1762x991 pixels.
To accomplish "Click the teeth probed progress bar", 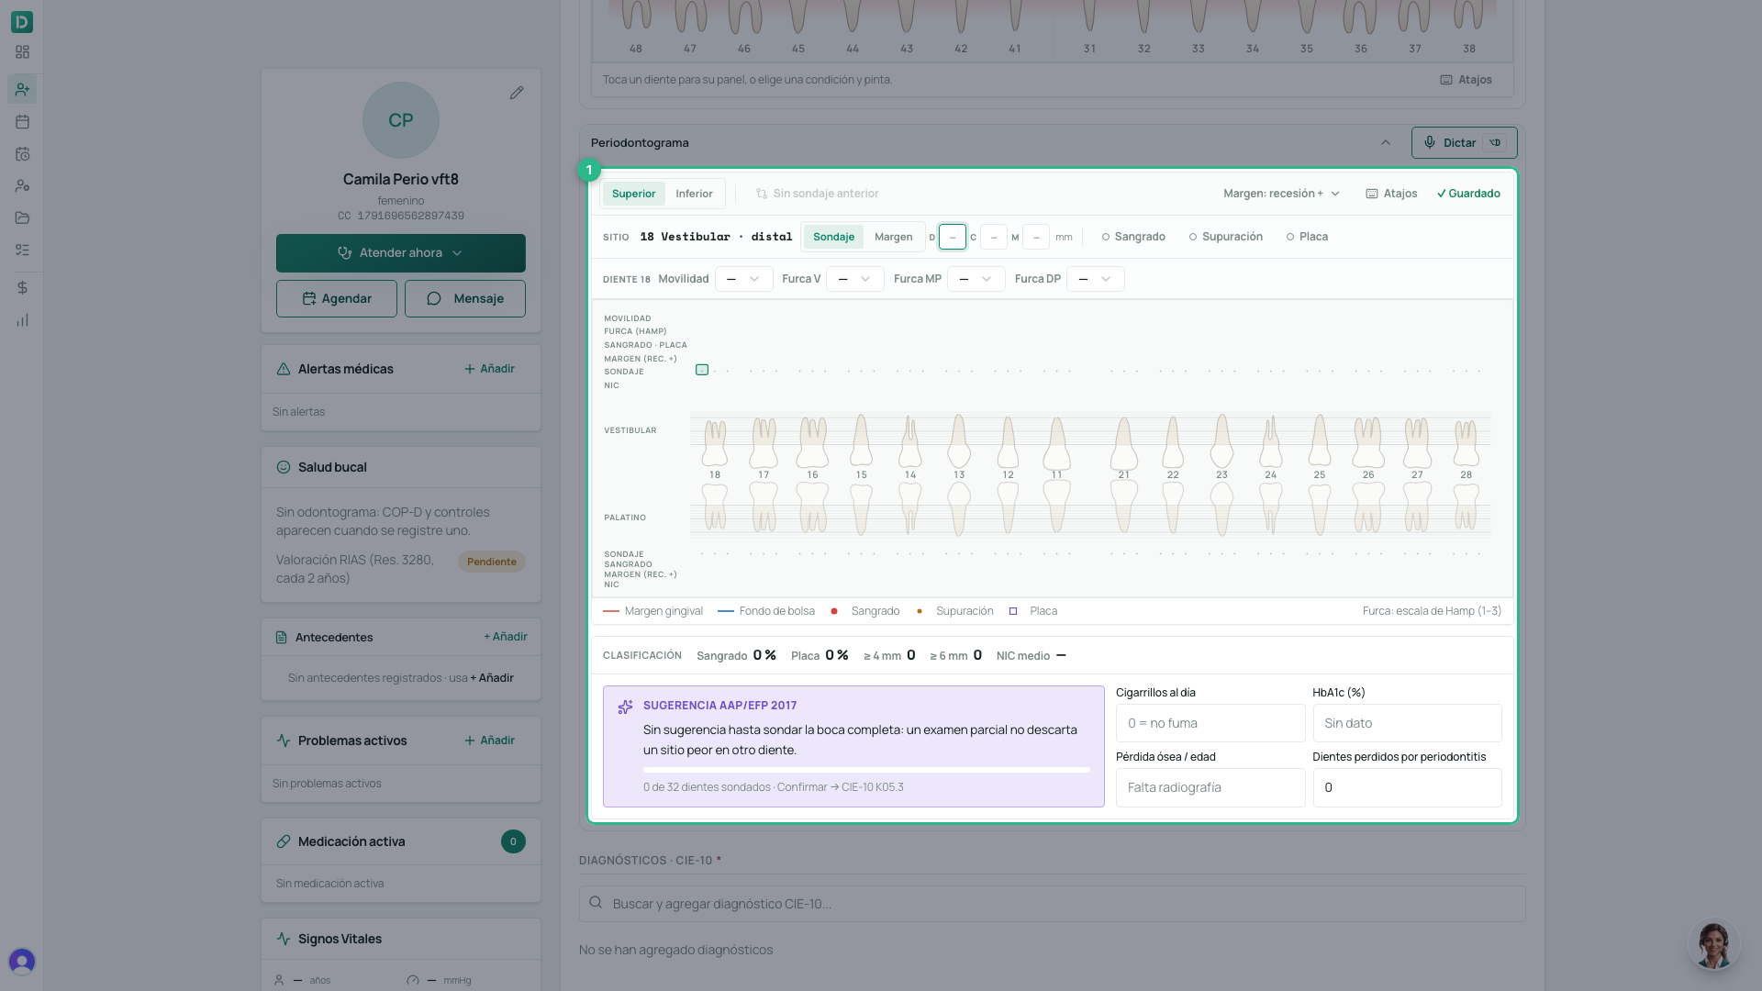I will [x=866, y=770].
